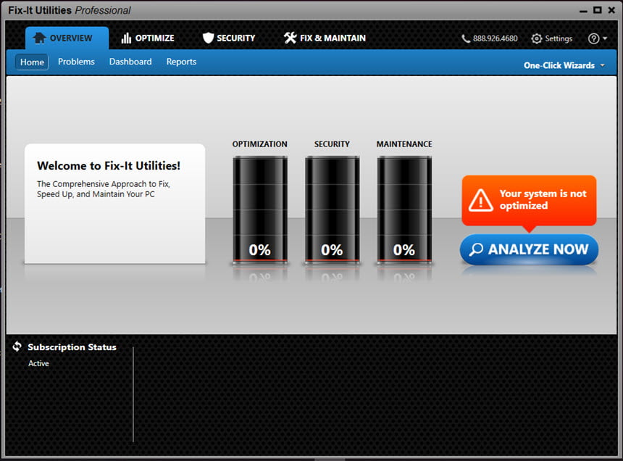
Task: Open the Reports page
Action: tap(181, 62)
